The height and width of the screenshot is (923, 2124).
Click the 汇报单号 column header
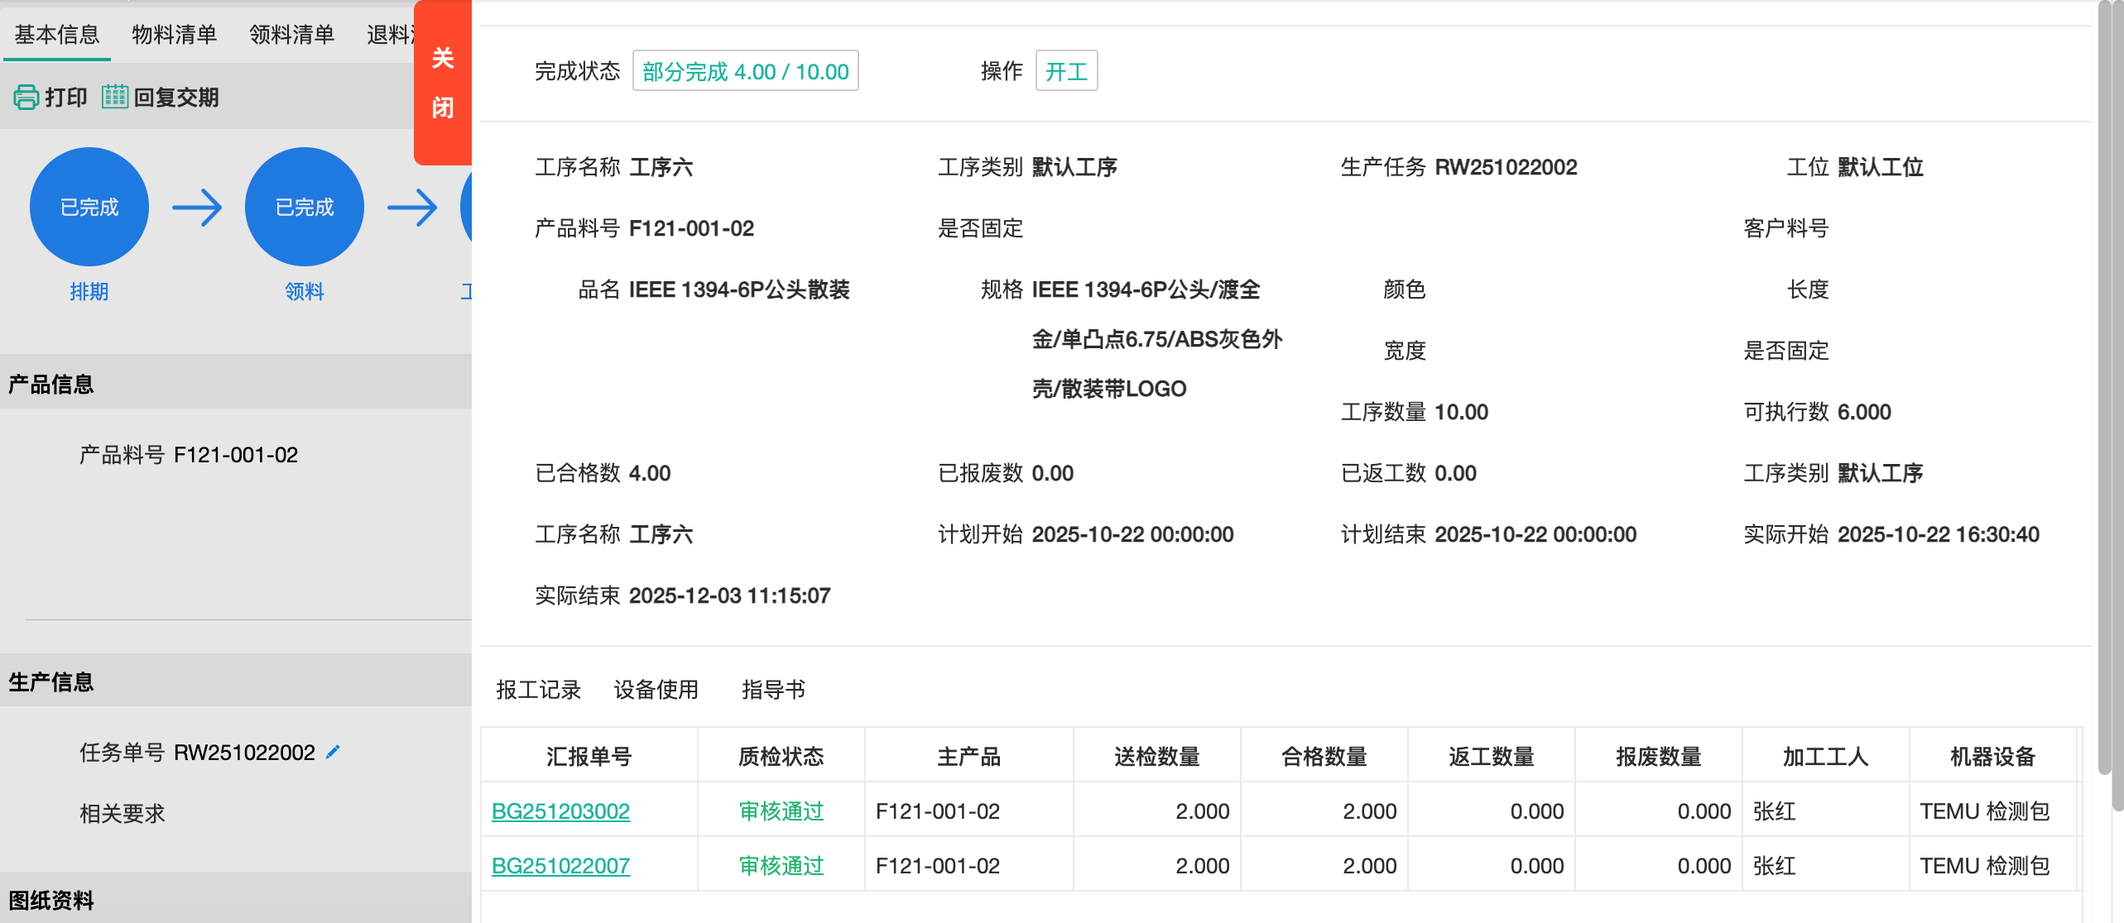(x=589, y=756)
